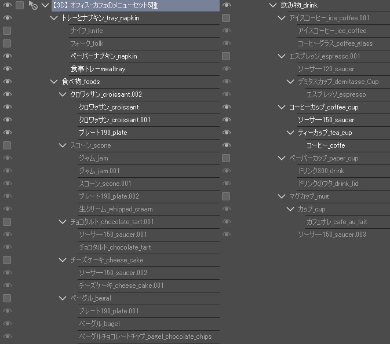Enable the ペーパーカップ_paper_cup checkbox
This screenshot has height=344, width=390.
226,158
